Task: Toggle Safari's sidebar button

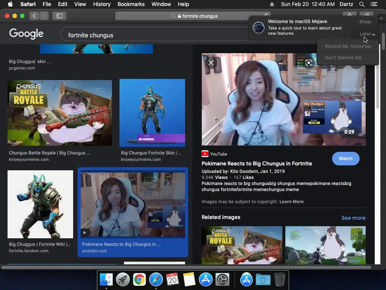Action: click(59, 16)
